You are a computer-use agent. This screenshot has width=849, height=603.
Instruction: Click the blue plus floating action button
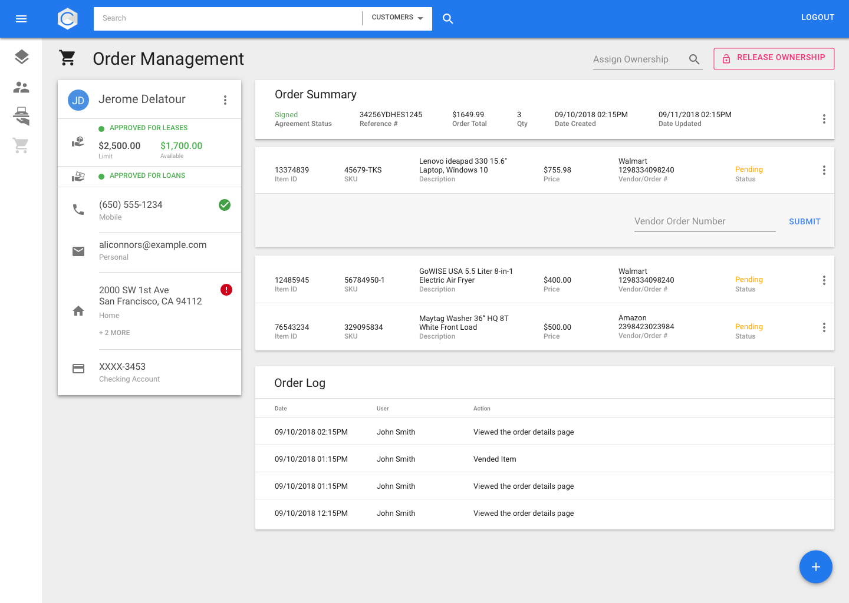point(815,566)
